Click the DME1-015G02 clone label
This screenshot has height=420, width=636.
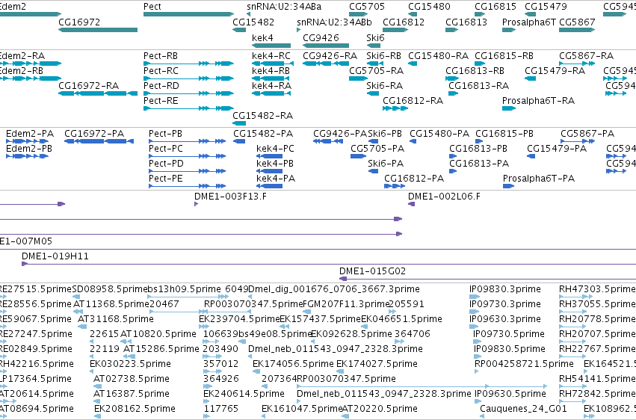tap(372, 271)
